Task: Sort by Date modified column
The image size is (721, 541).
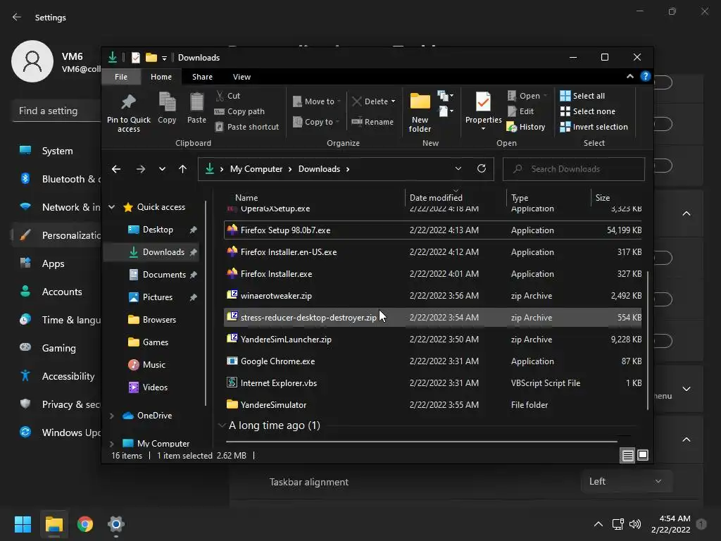Action: coord(435,197)
